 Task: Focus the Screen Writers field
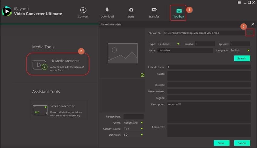(209, 91)
